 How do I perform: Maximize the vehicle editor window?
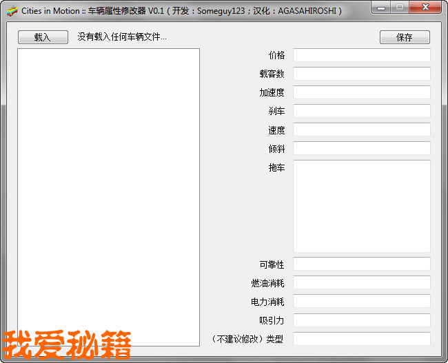pyautogui.click(x=400, y=8)
